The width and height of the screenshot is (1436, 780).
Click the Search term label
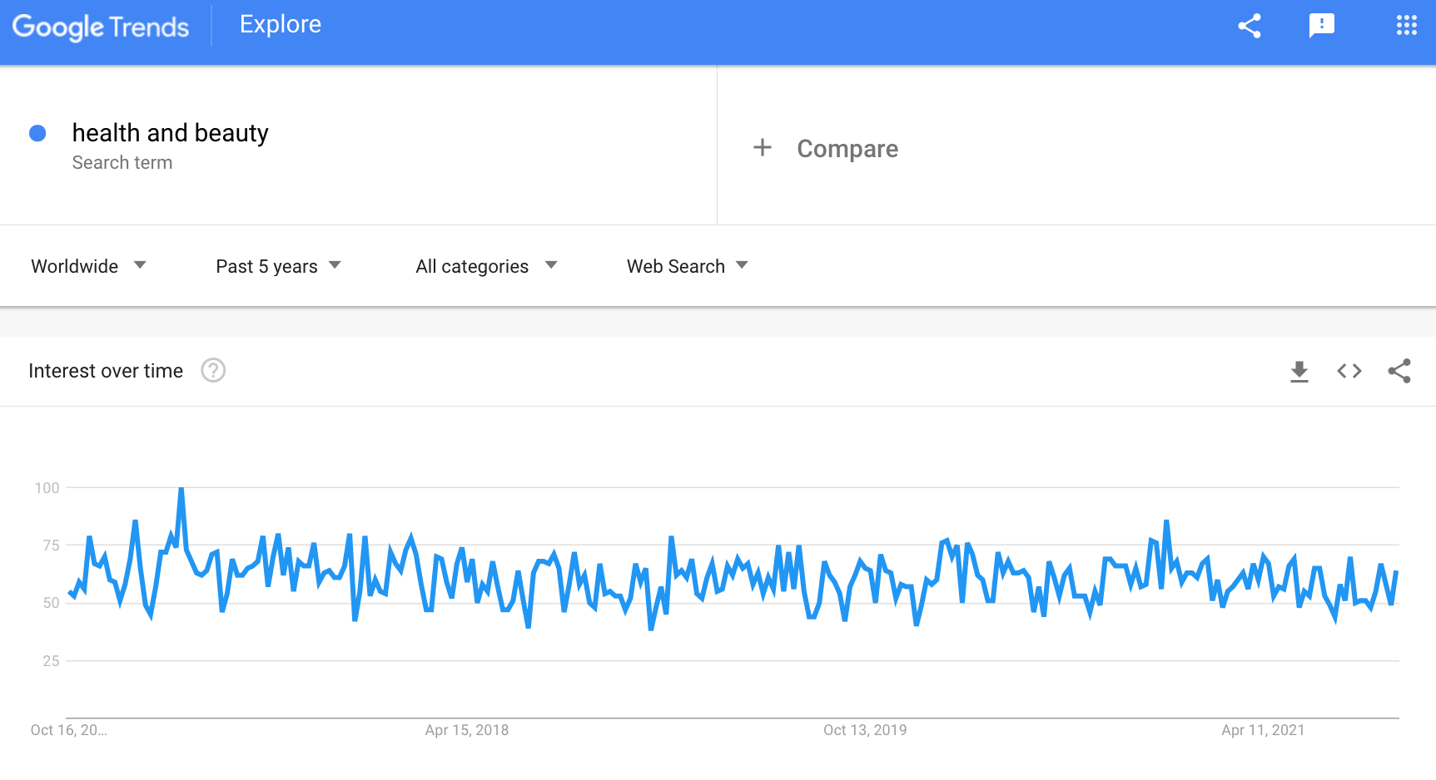(x=122, y=163)
